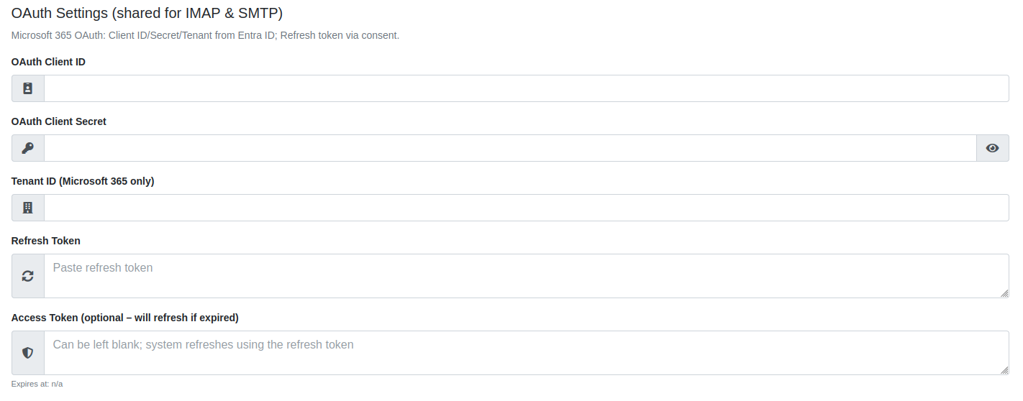
Task: Click the address book icon beside OAuth Client ID
Action: pyautogui.click(x=28, y=88)
